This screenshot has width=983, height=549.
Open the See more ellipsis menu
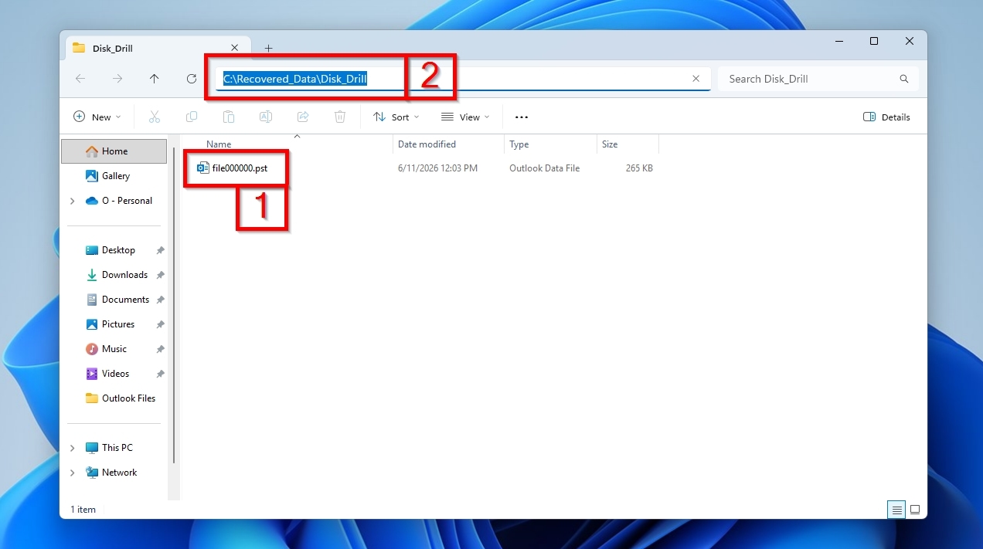(522, 117)
